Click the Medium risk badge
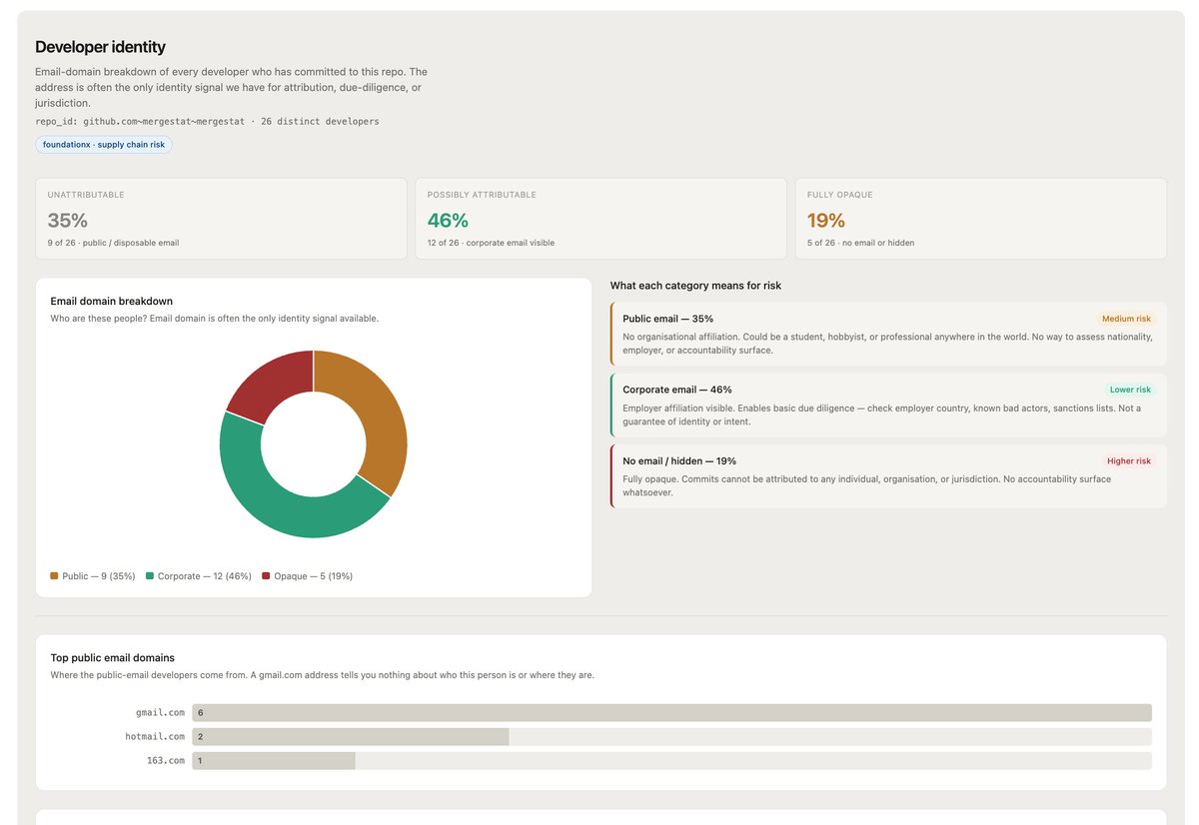Image resolution: width=1199 pixels, height=825 pixels. pyautogui.click(x=1126, y=319)
